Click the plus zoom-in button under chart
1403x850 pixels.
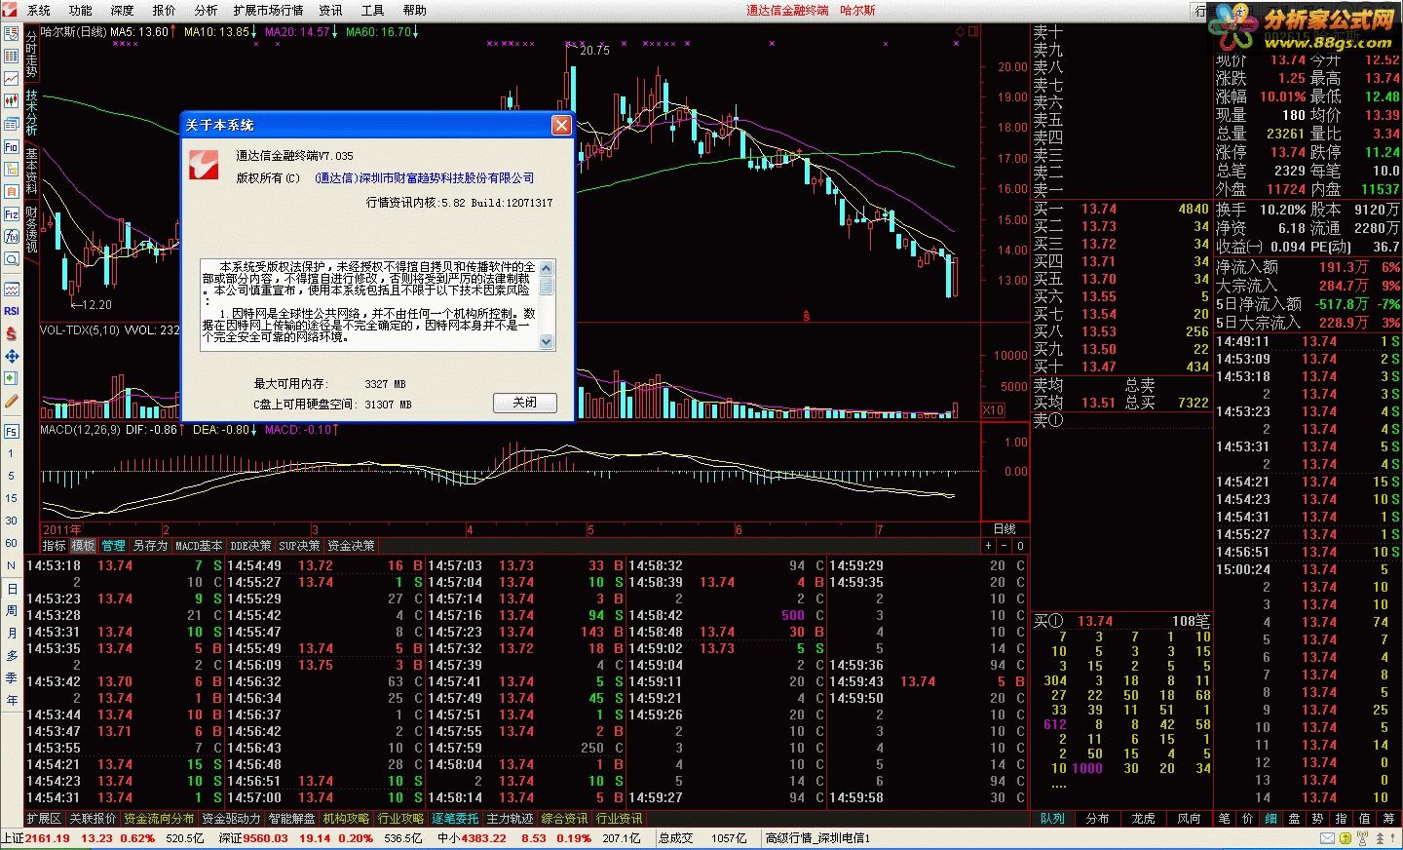tap(988, 546)
